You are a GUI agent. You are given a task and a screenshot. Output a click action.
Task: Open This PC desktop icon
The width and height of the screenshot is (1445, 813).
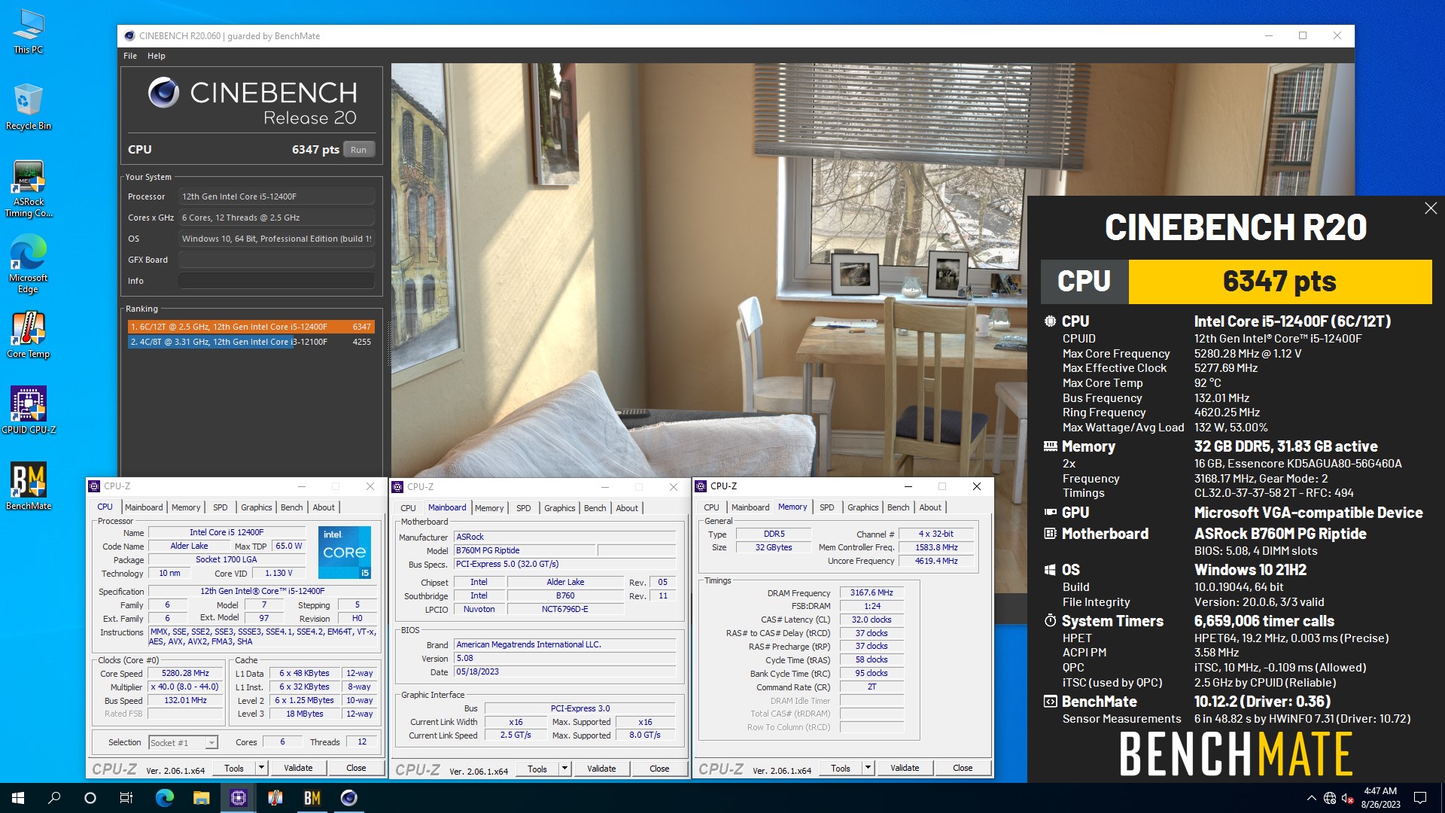[x=29, y=32]
